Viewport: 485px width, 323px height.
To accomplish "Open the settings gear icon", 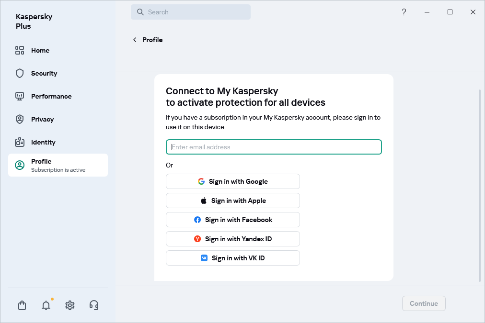I will pyautogui.click(x=70, y=305).
